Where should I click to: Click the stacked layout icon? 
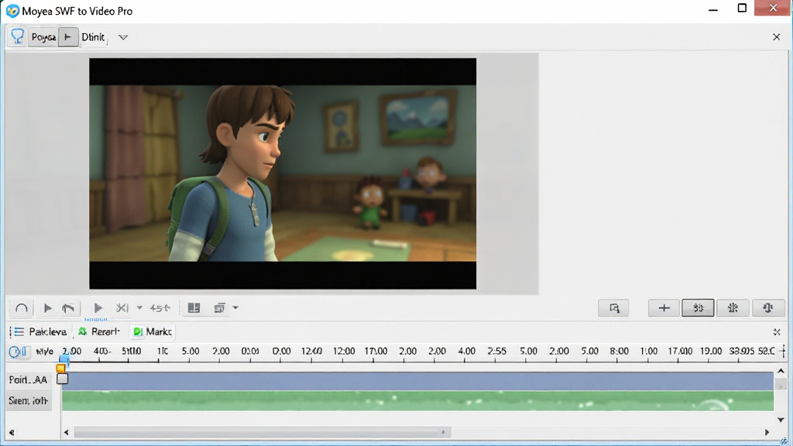(x=219, y=308)
